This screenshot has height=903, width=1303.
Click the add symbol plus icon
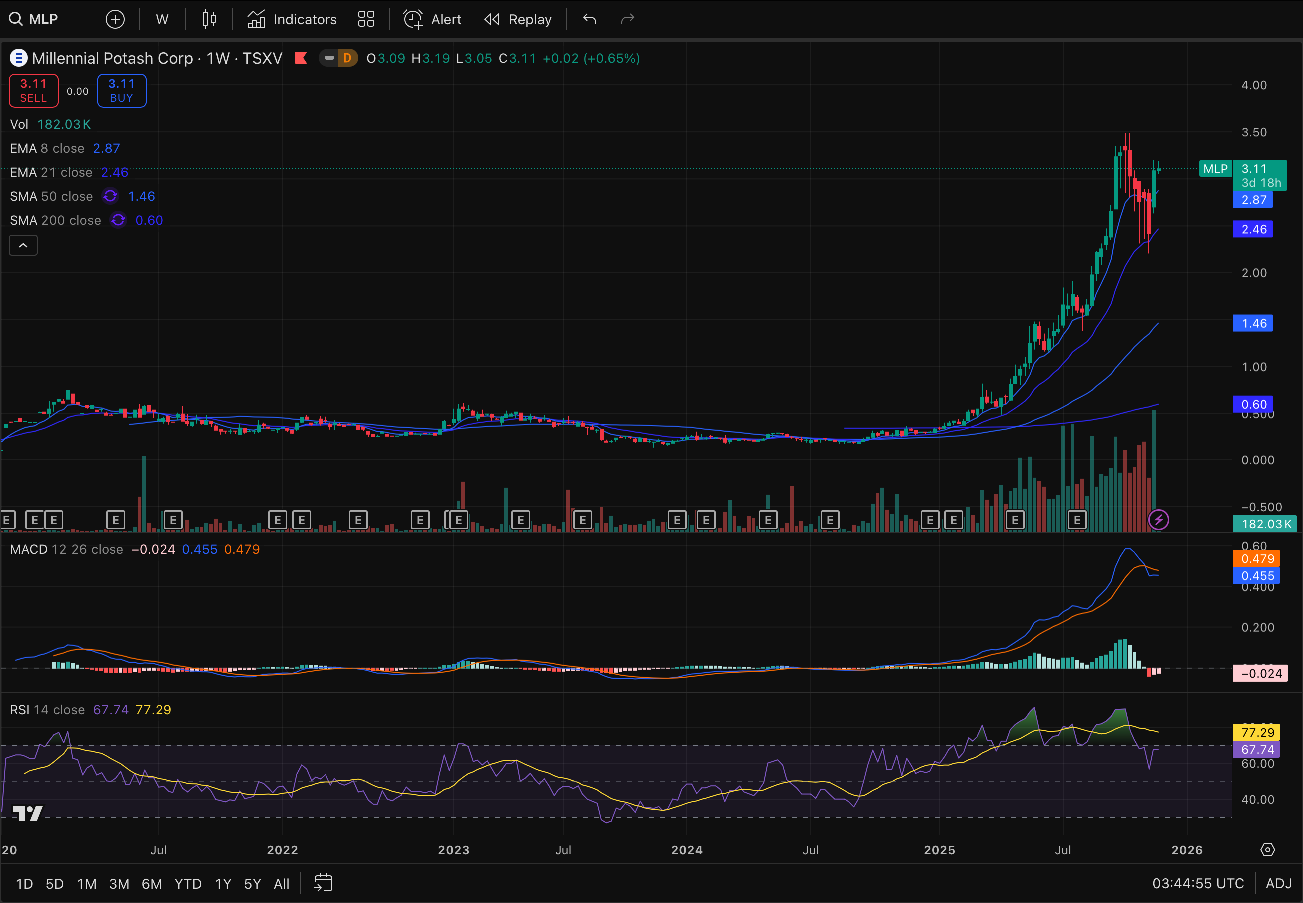(115, 20)
